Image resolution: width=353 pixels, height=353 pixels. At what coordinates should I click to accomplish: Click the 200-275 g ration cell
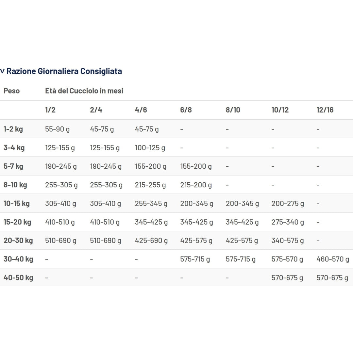(x=288, y=204)
